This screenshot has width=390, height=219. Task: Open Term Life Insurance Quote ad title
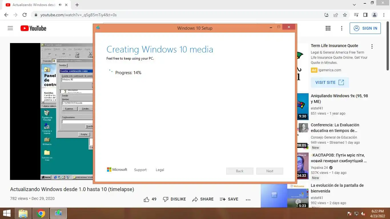coord(334,46)
